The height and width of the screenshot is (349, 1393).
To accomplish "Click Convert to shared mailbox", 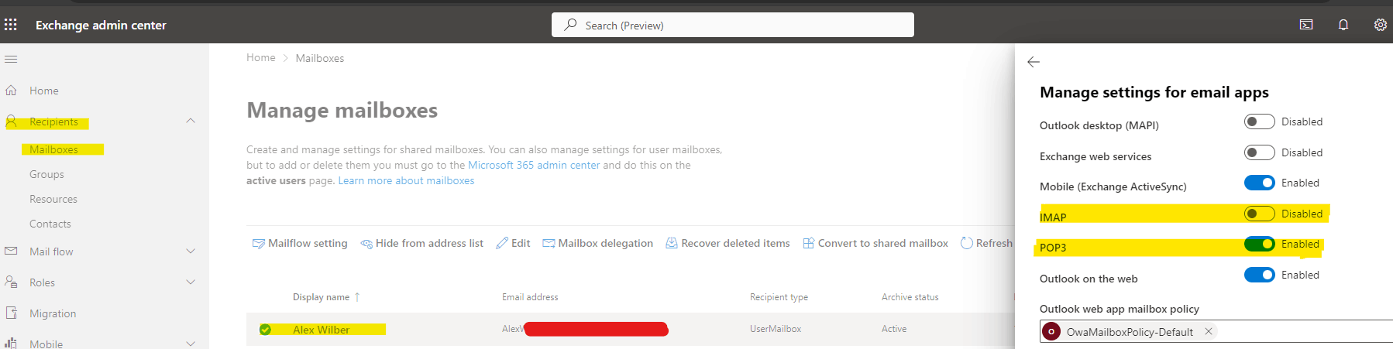I will pos(875,243).
